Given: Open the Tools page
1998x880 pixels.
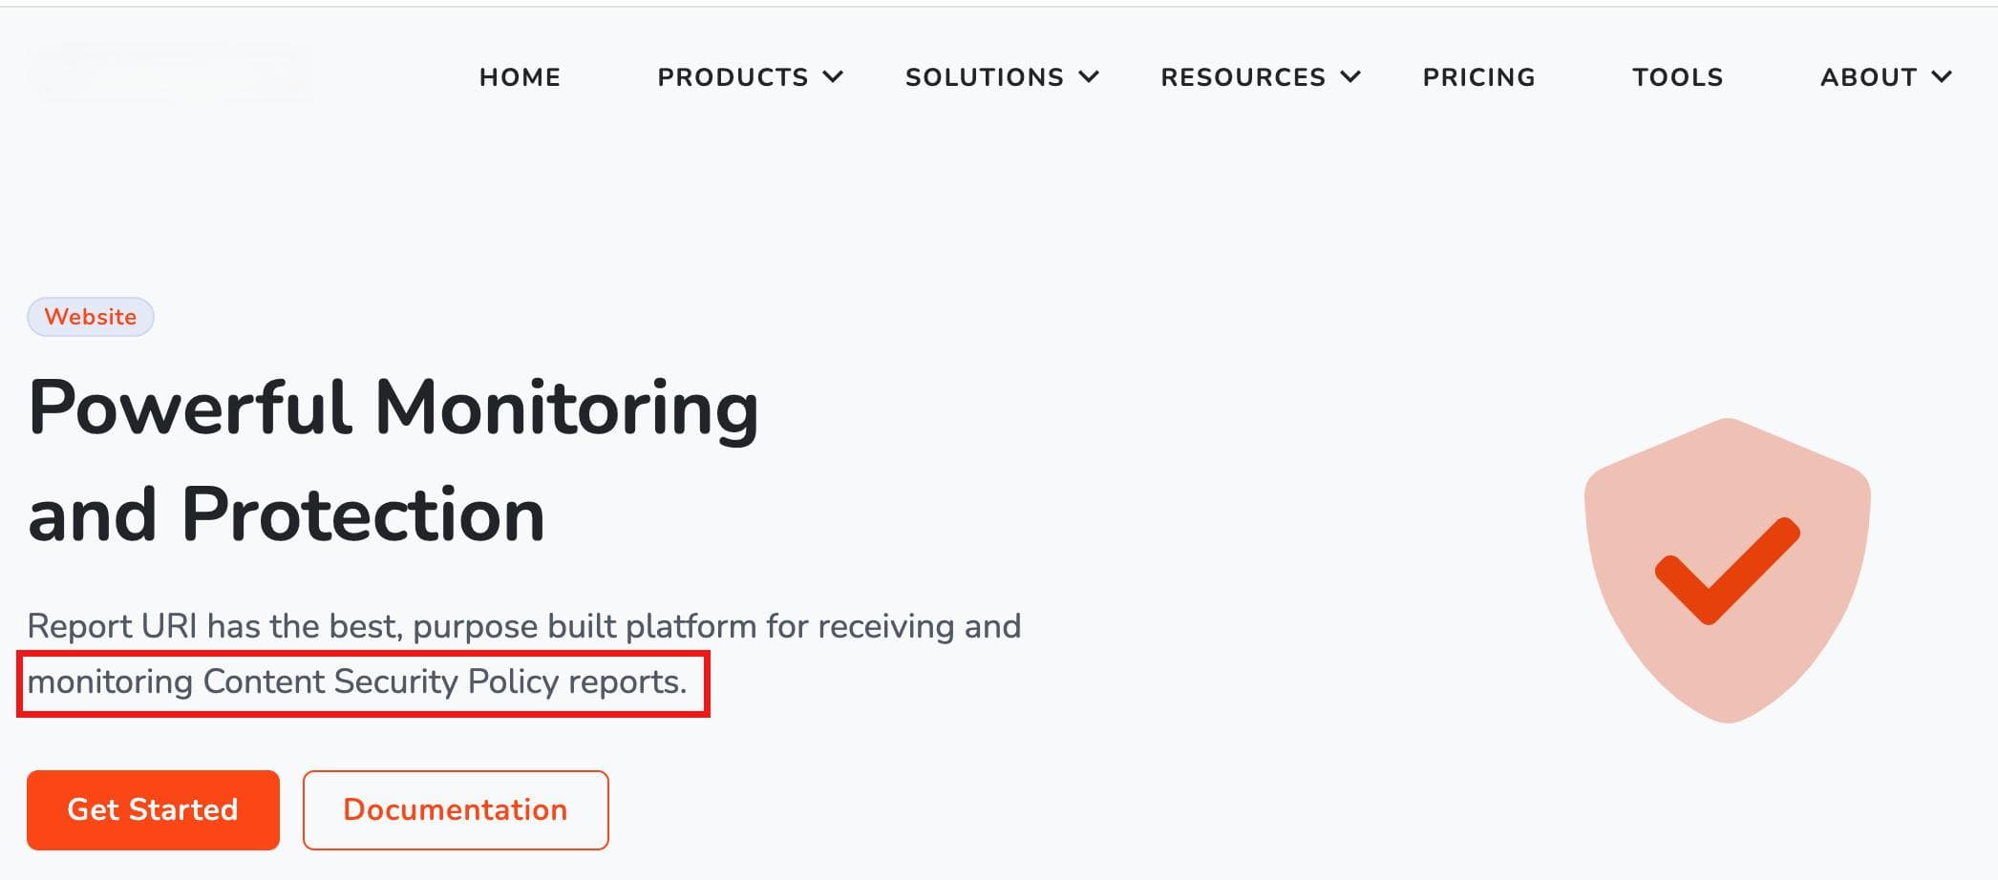Looking at the screenshot, I should tap(1678, 77).
